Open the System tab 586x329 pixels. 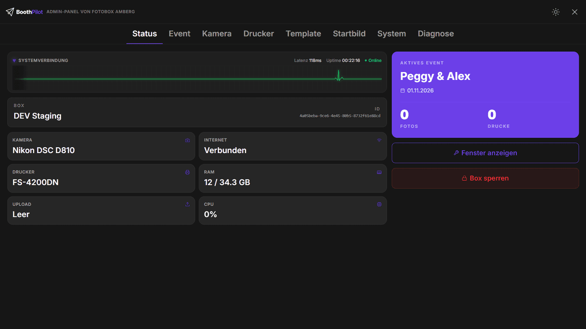coord(392,34)
